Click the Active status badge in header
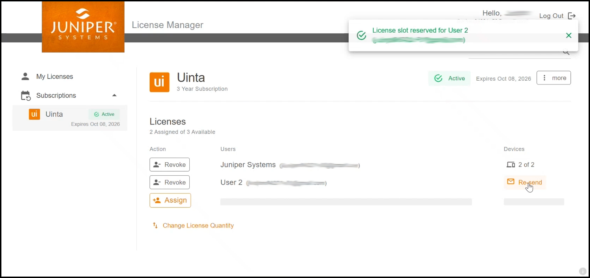590x278 pixels. 449,79
